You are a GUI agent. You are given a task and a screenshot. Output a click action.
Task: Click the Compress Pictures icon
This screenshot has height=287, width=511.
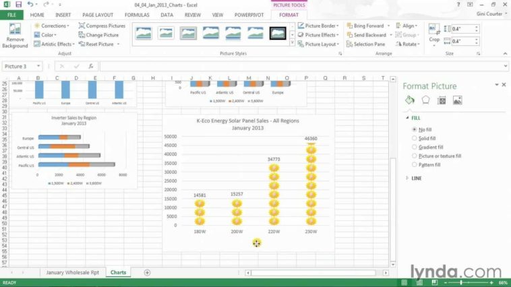click(x=102, y=26)
